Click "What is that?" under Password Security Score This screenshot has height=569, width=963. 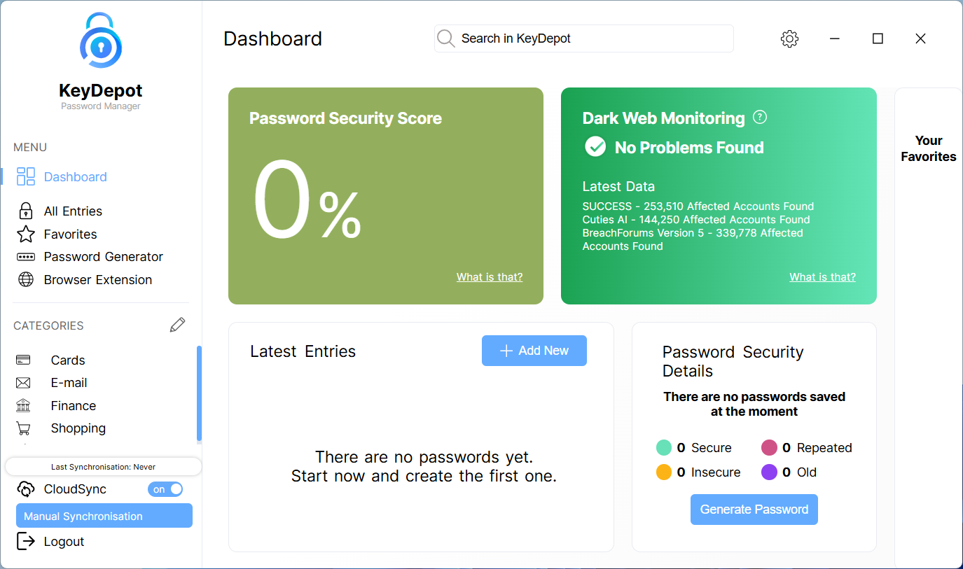(489, 277)
